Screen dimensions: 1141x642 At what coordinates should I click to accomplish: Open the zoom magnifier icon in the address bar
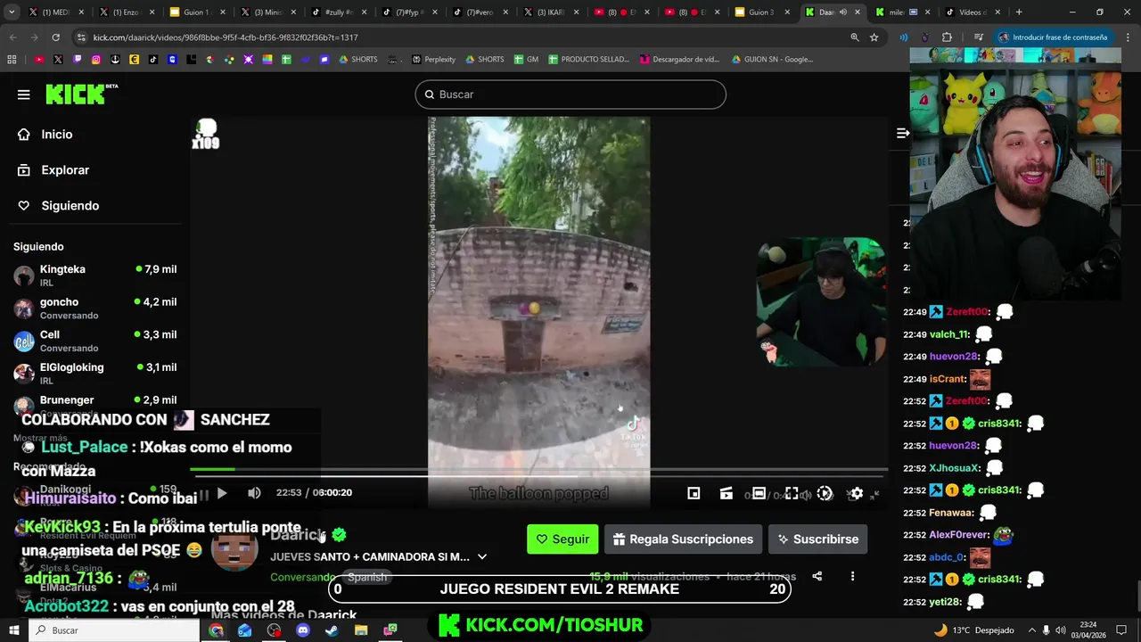pos(854,37)
